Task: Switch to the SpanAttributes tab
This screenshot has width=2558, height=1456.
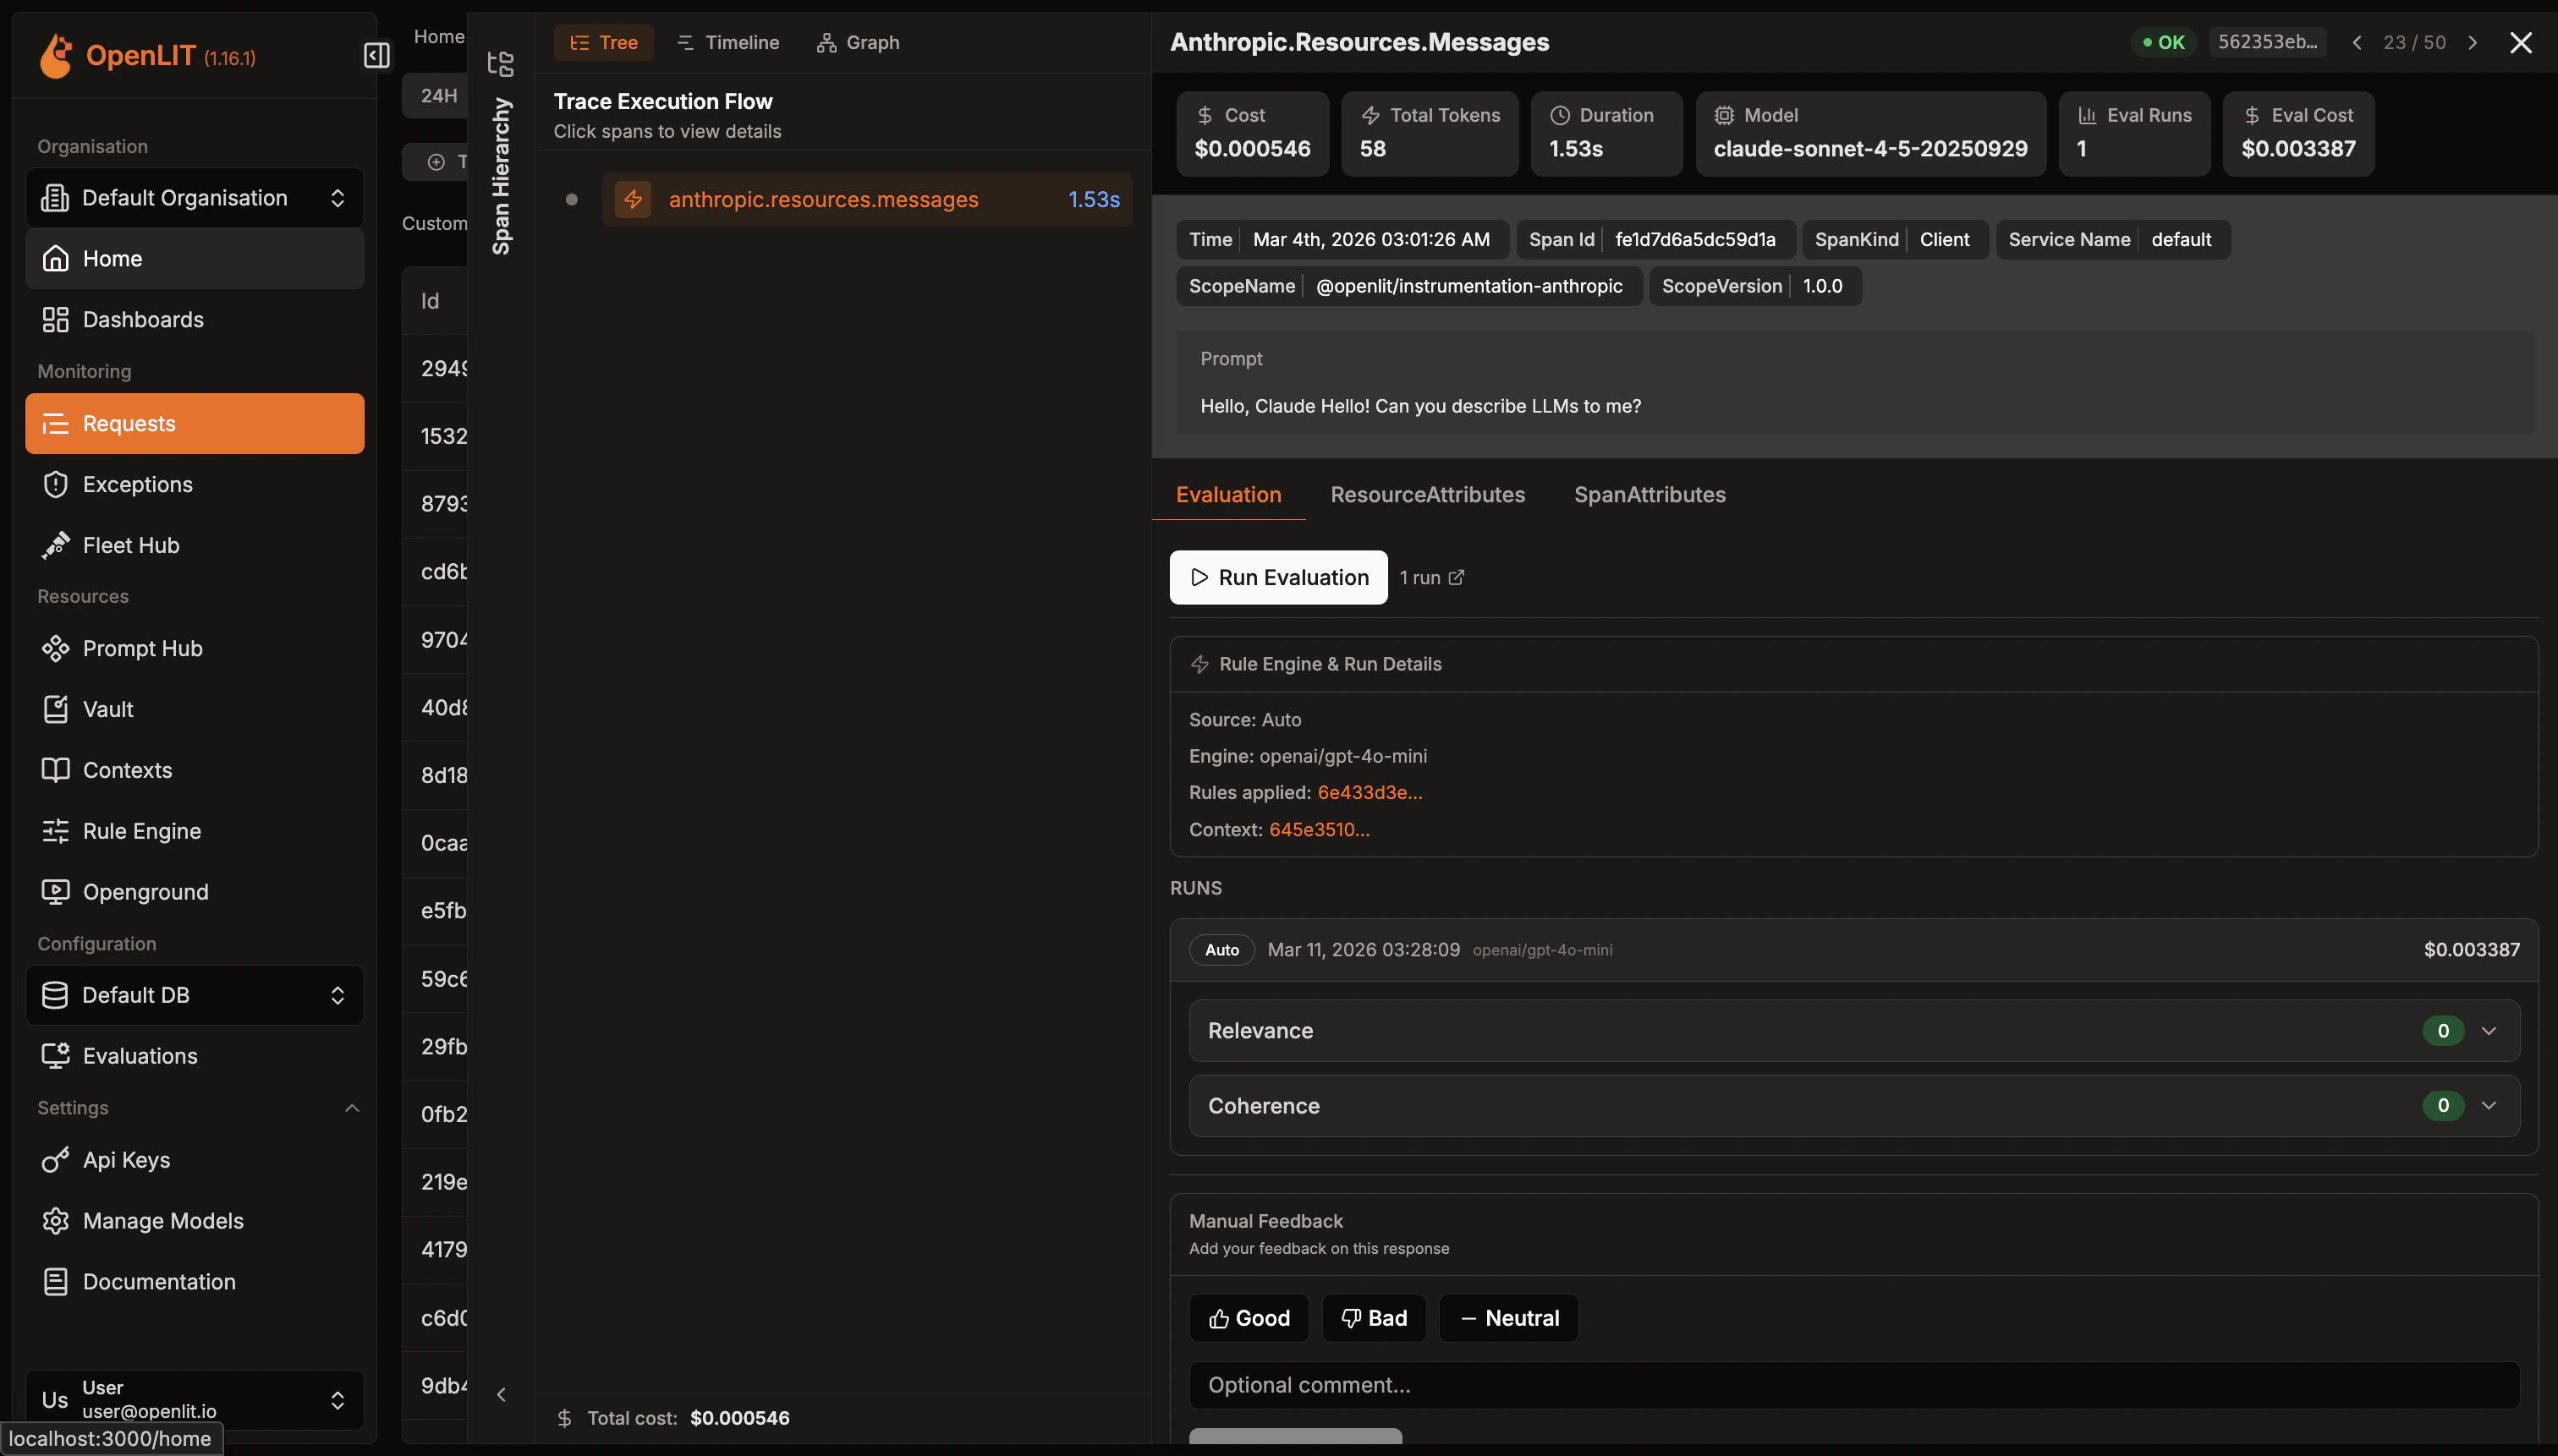Action: [x=1650, y=494]
